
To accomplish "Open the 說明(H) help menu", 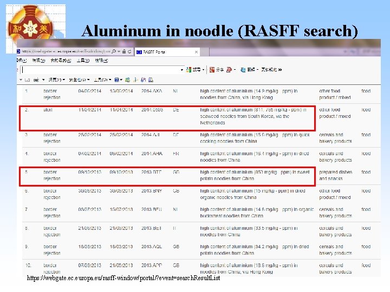I will 101,61.
